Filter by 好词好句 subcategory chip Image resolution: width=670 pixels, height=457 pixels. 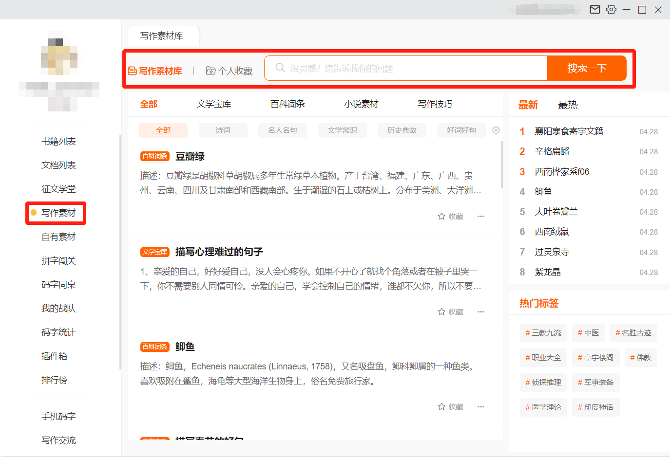(461, 130)
